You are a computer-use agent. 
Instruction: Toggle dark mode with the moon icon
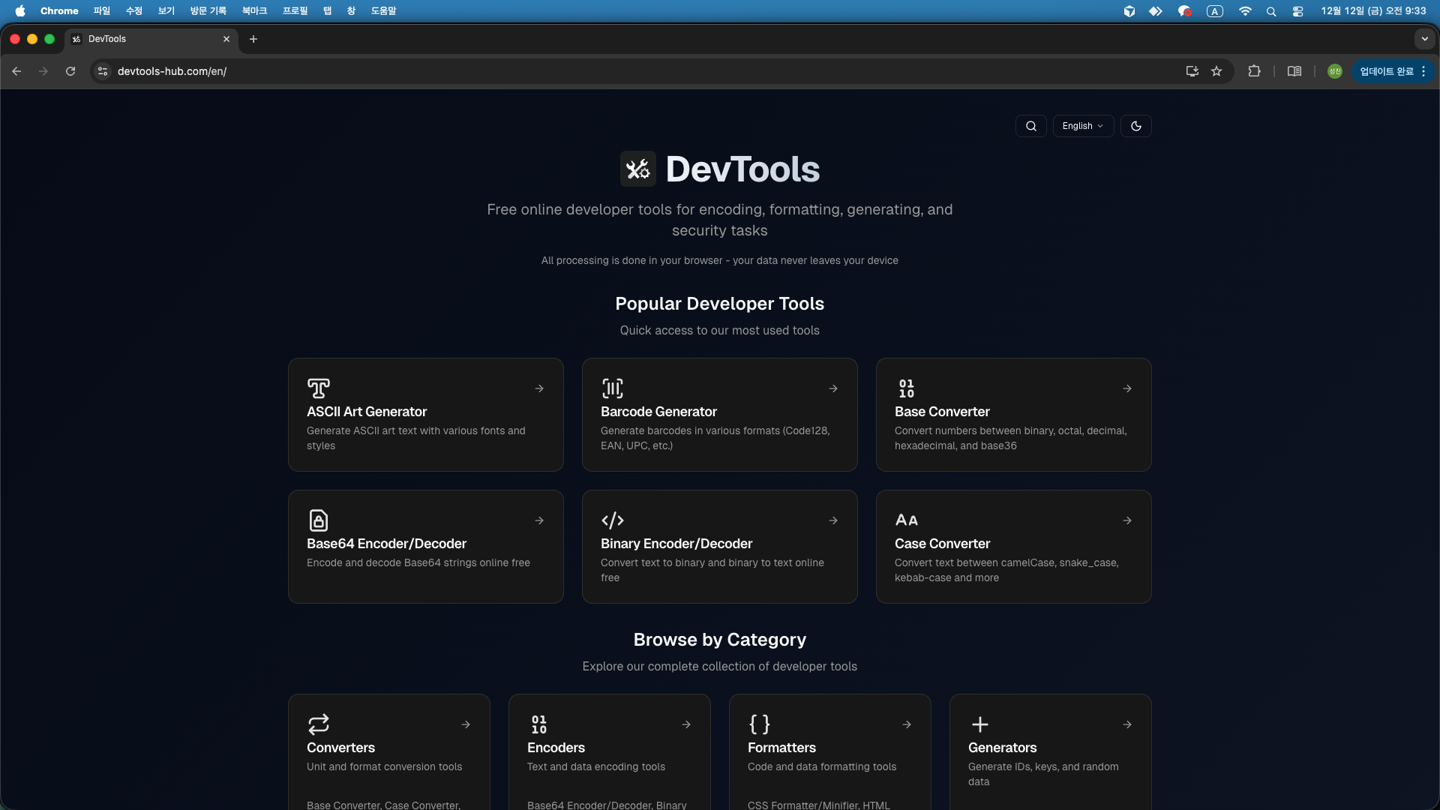(x=1135, y=125)
